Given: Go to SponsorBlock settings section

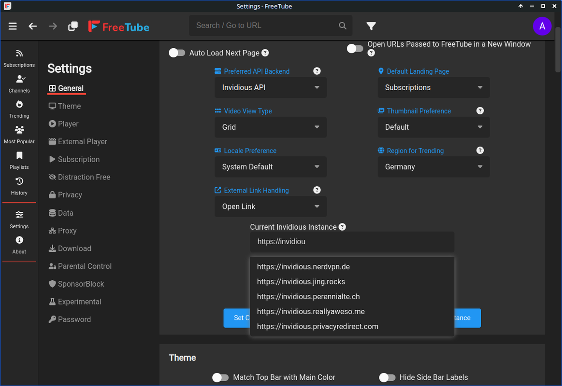Looking at the screenshot, I should (x=76, y=284).
